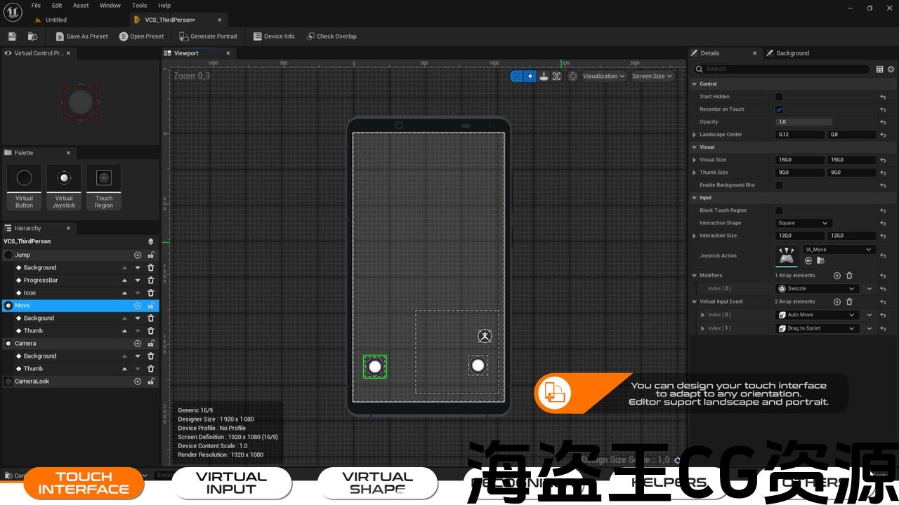The width and height of the screenshot is (899, 505).
Task: Open the Visualization dropdown in the viewport
Action: (604, 76)
